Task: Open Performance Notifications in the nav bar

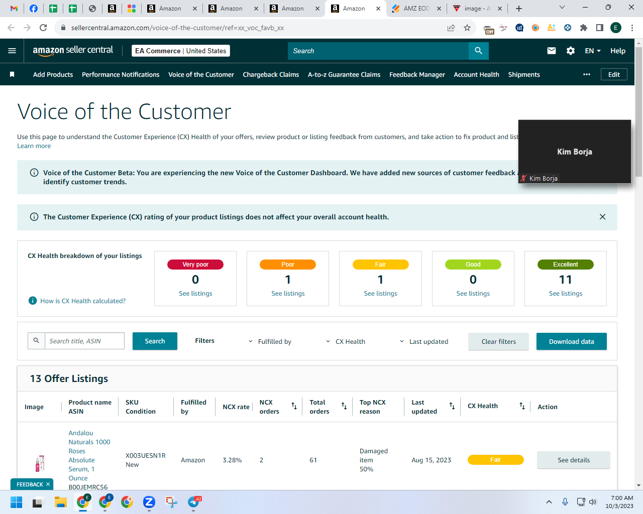Action: tap(121, 74)
